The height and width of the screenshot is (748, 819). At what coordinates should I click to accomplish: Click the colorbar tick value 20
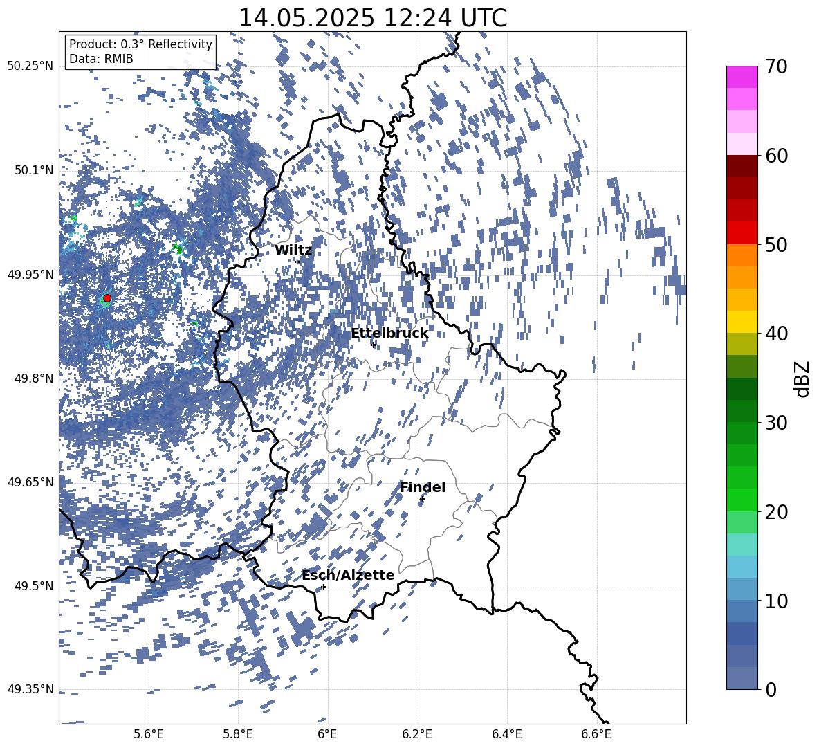click(776, 512)
